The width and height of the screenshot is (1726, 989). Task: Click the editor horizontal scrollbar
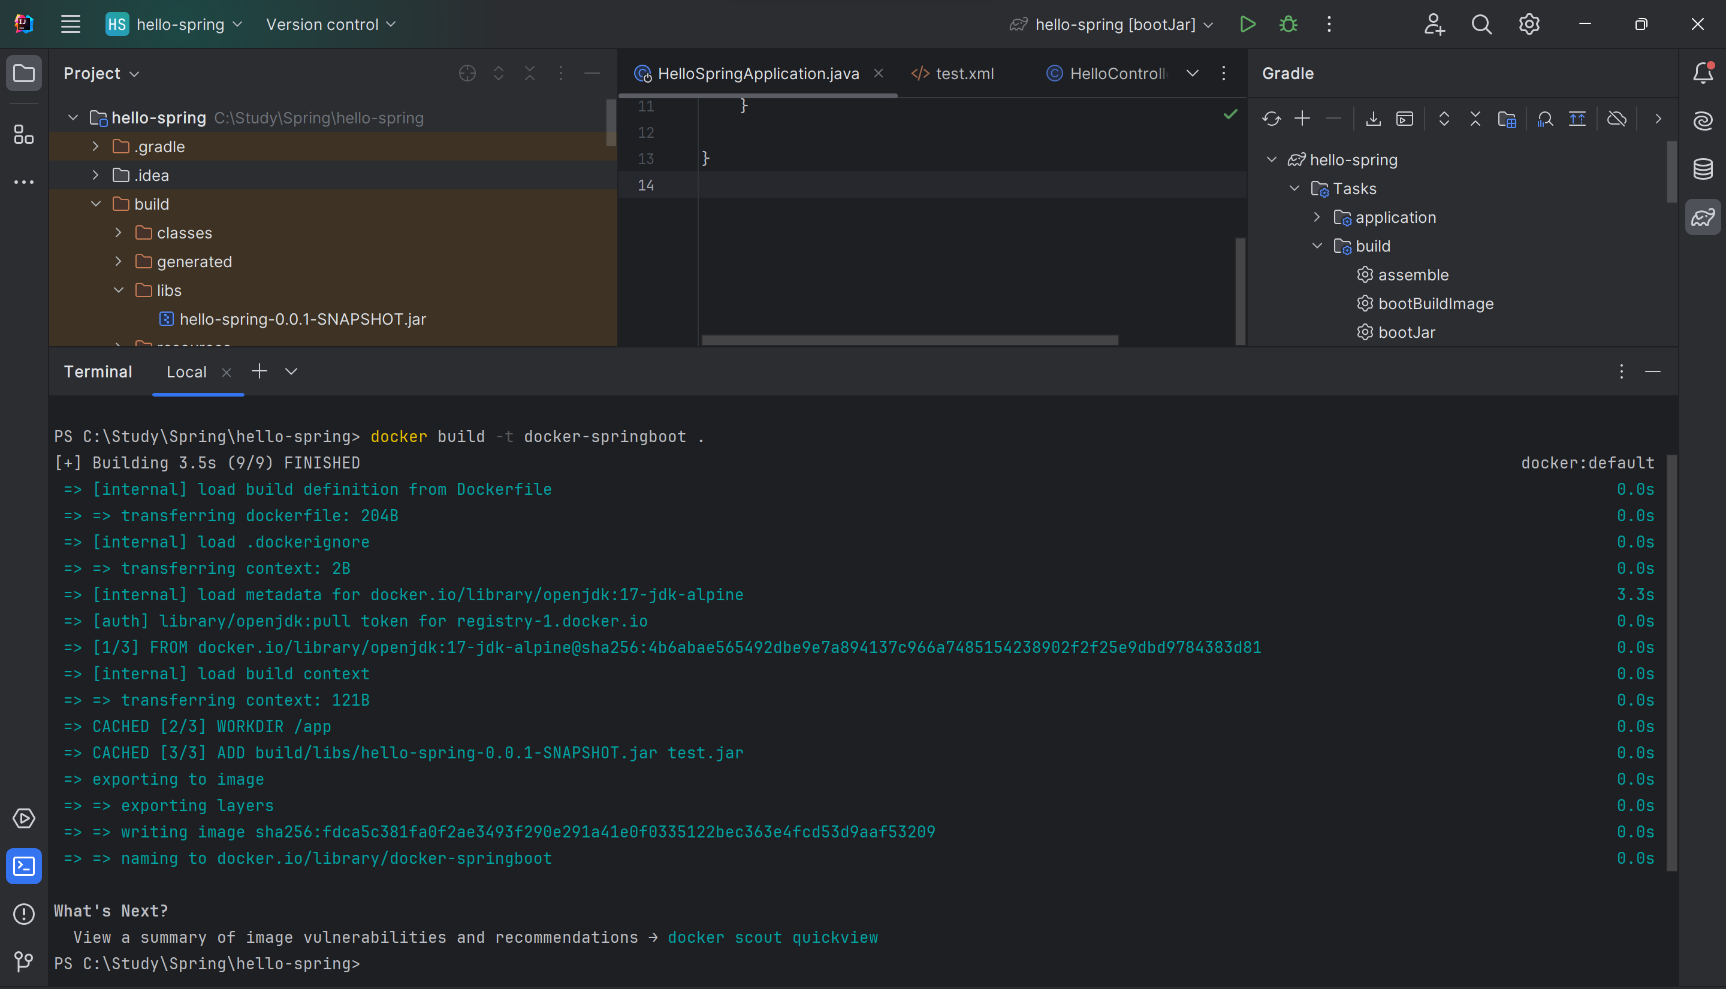909,340
